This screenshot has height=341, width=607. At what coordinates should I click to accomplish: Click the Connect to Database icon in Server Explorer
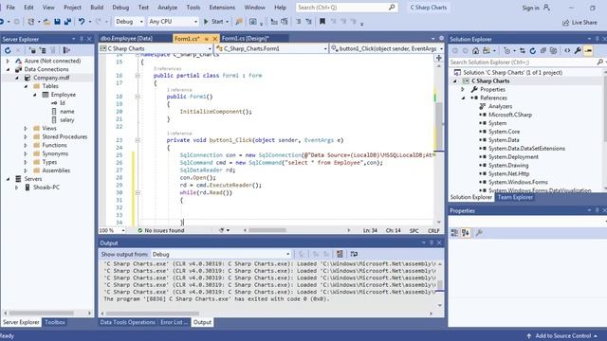point(32,50)
